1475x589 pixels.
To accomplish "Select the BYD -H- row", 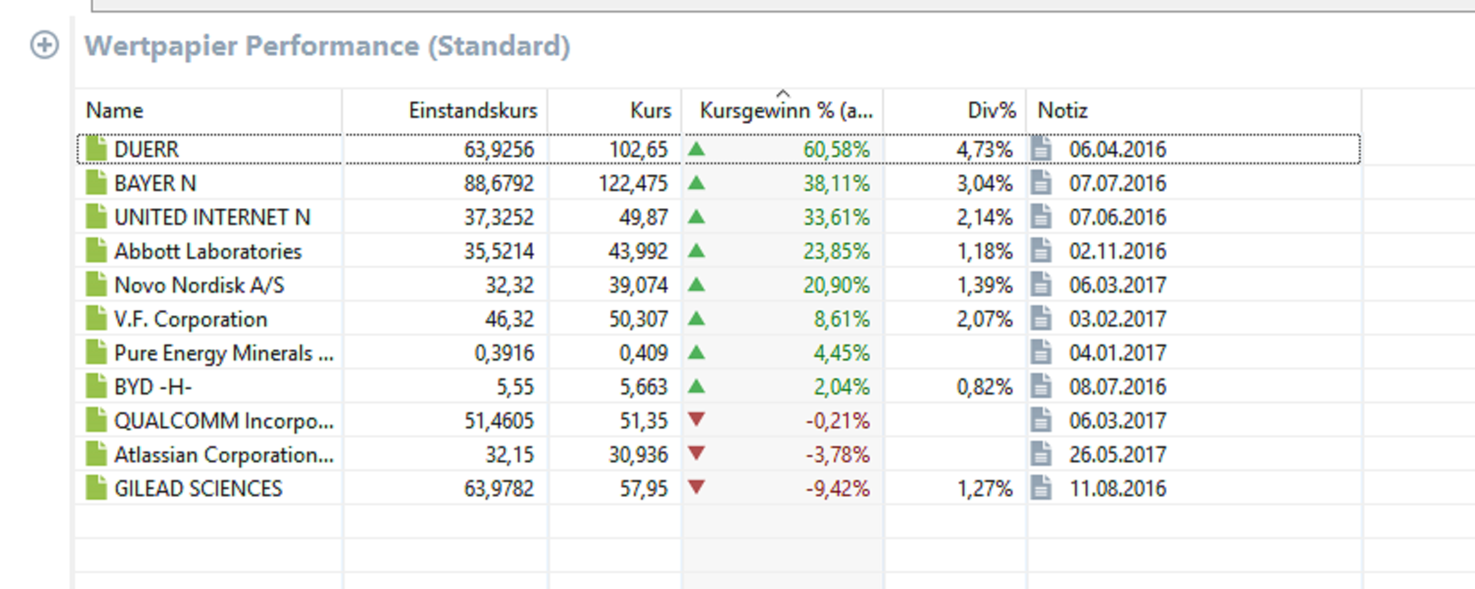I will click(x=153, y=387).
